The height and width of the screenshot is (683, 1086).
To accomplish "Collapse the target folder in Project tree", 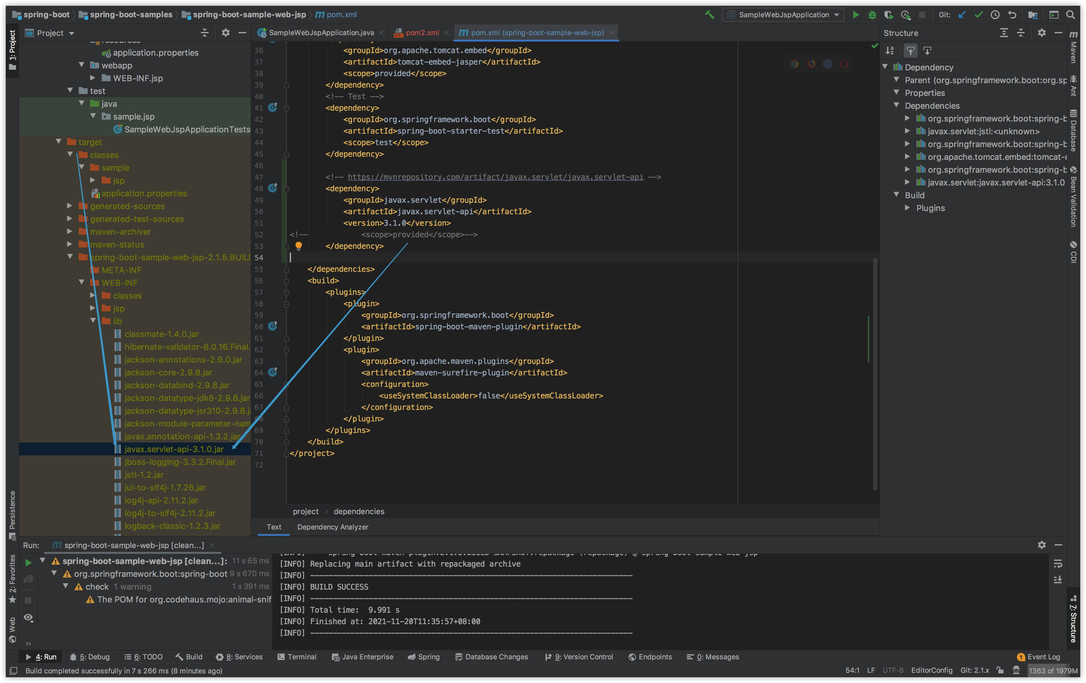I will [59, 142].
